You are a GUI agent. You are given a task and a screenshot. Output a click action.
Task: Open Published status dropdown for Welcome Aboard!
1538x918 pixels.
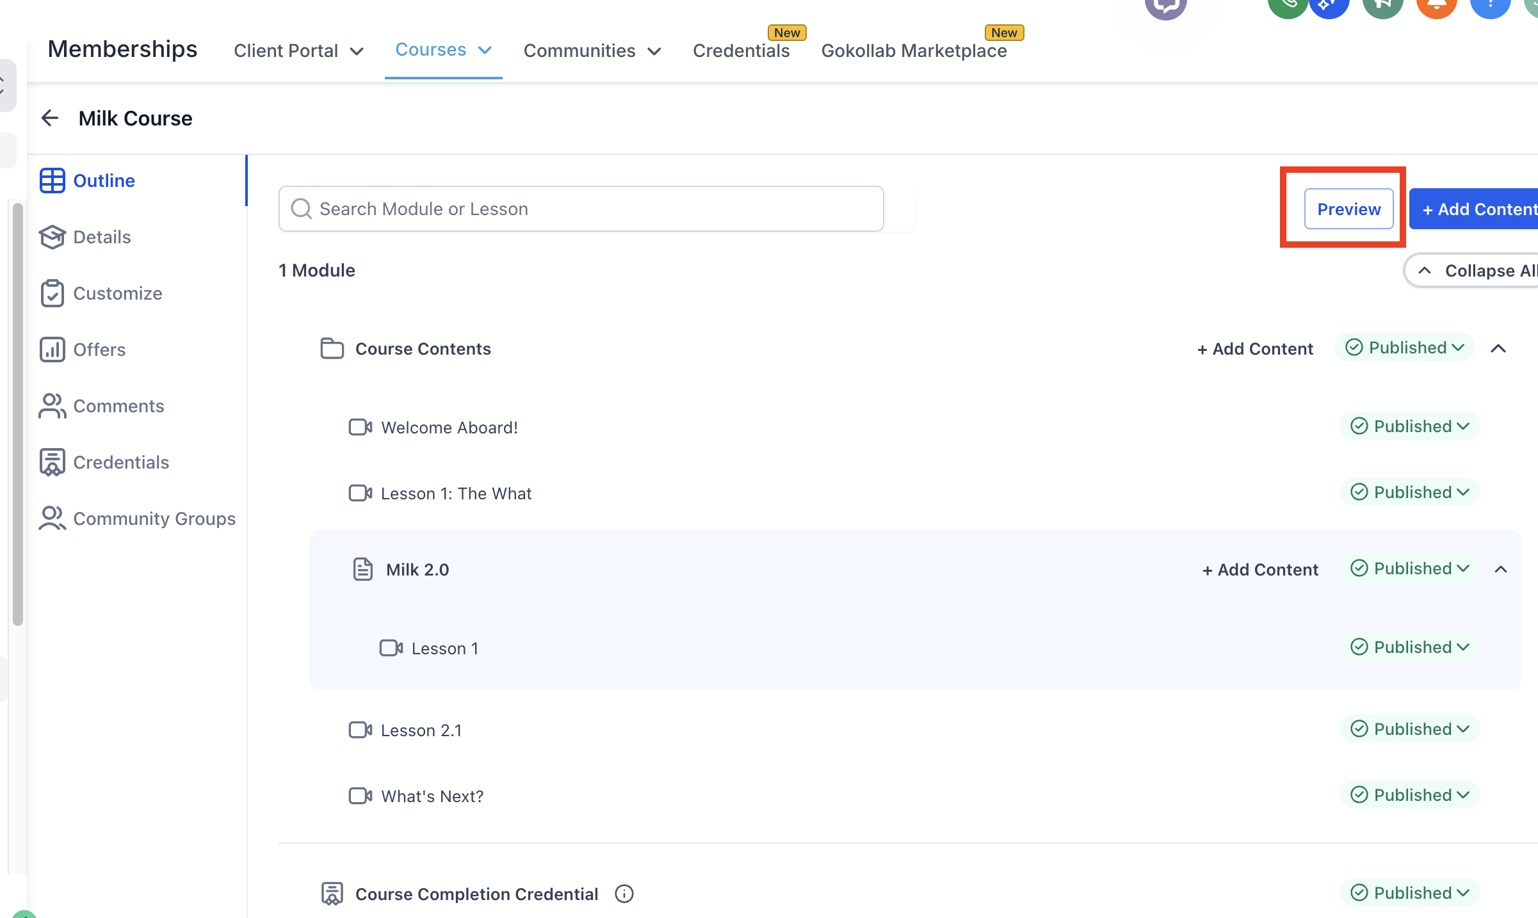click(x=1409, y=426)
